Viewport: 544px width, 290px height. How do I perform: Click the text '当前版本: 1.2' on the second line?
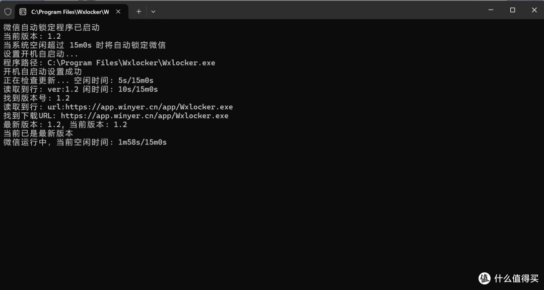[32, 36]
